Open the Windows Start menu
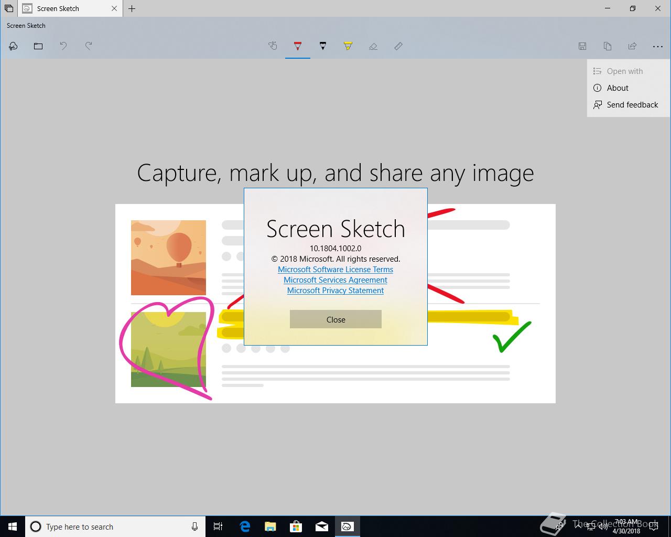 tap(13, 527)
